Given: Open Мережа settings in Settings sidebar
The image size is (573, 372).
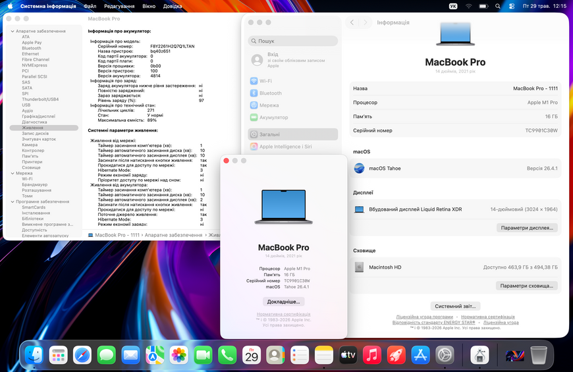Looking at the screenshot, I should (292, 105).
